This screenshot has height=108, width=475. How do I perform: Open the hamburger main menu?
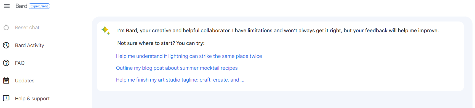tap(7, 6)
